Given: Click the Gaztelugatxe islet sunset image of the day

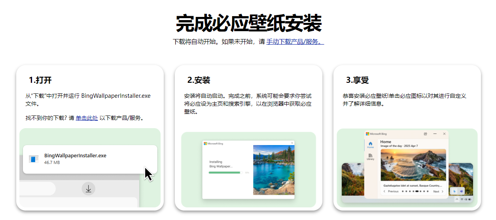Looking at the screenshot, I should [x=413, y=165].
